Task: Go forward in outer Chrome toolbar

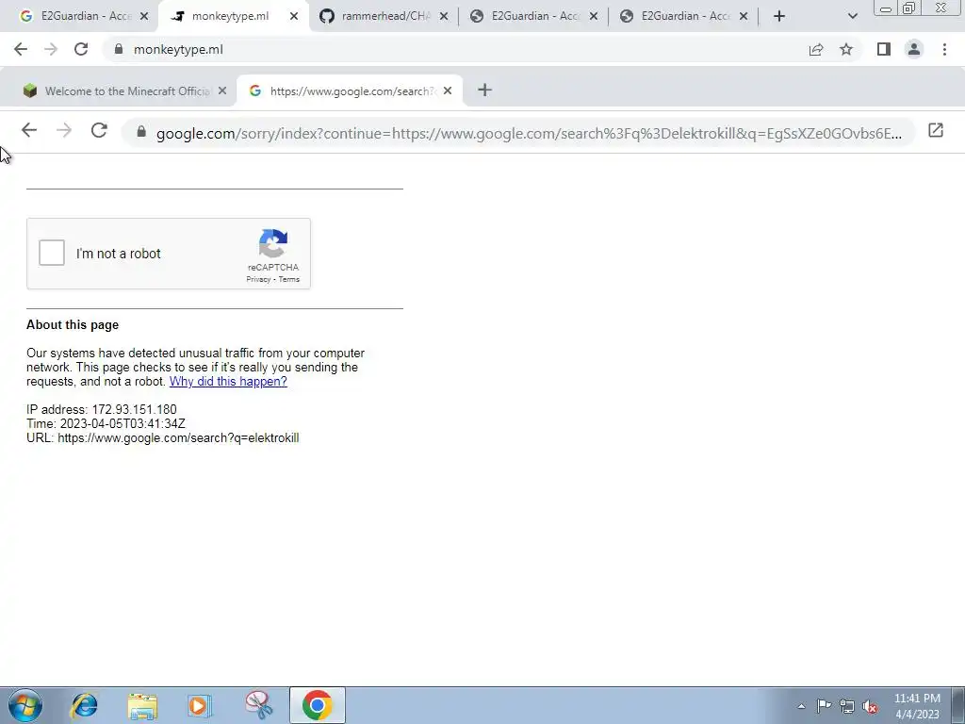Action: (x=51, y=49)
